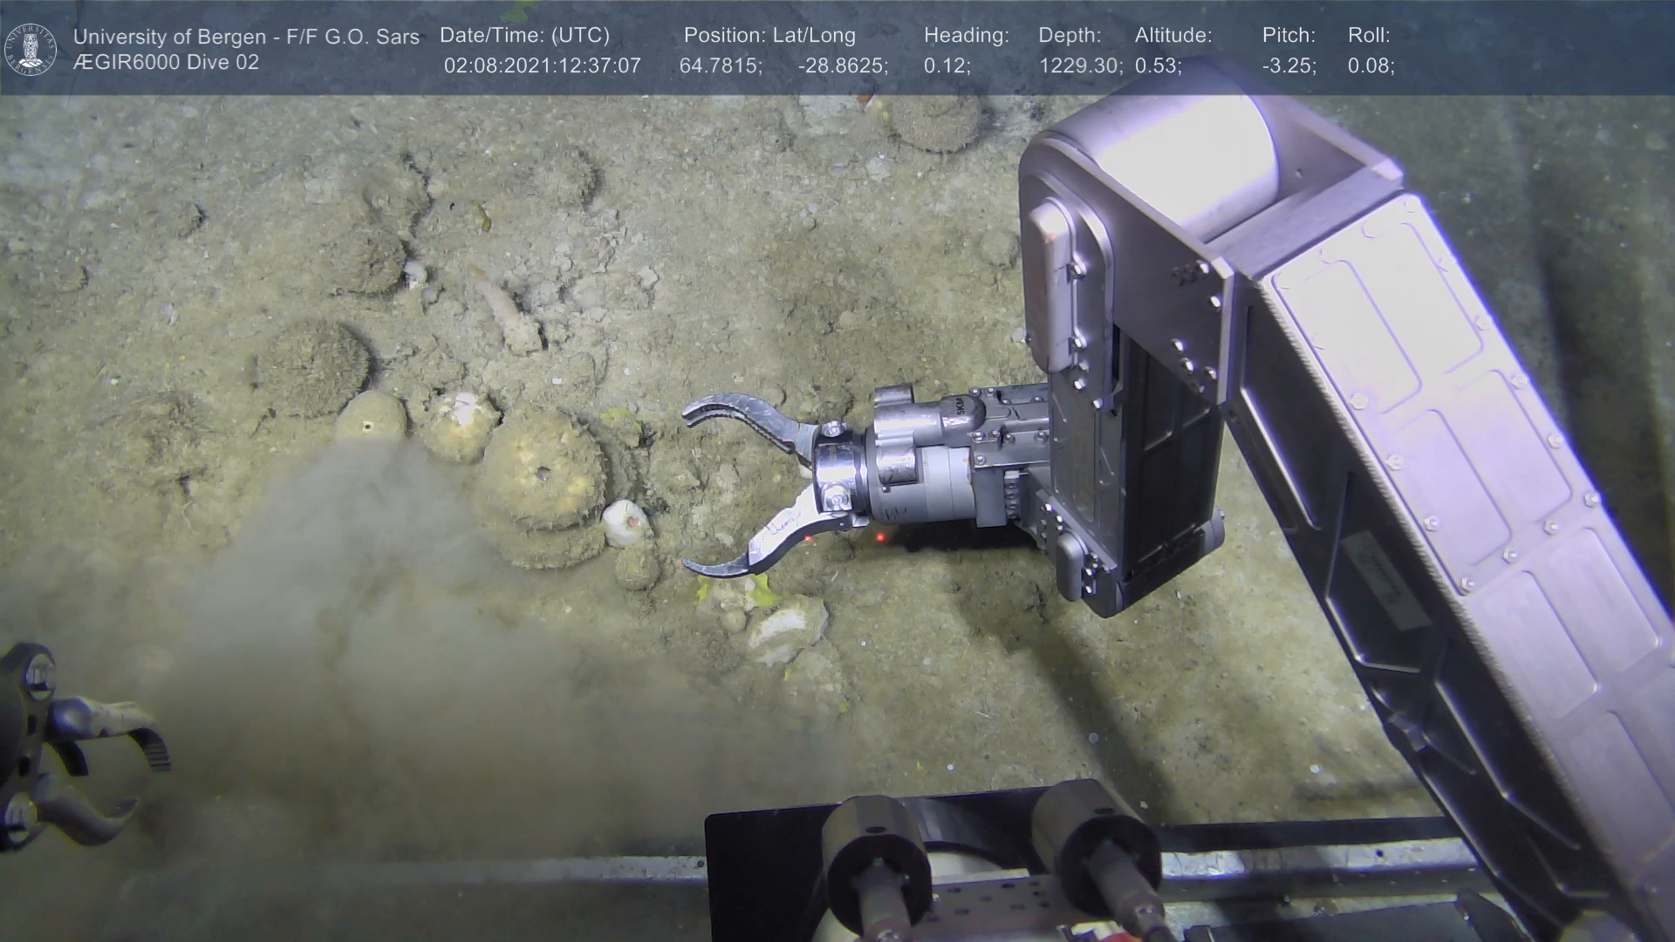Click the ÆGIR6000 Dive 02 label

[166, 63]
